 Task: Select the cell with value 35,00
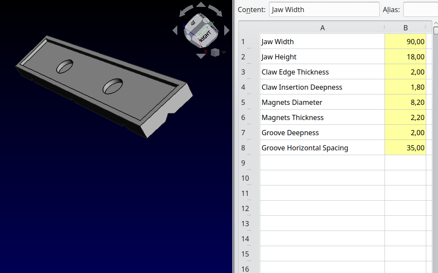(x=405, y=148)
